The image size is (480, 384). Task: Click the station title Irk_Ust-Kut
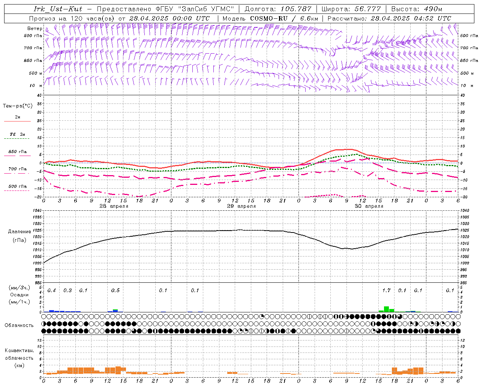point(58,9)
